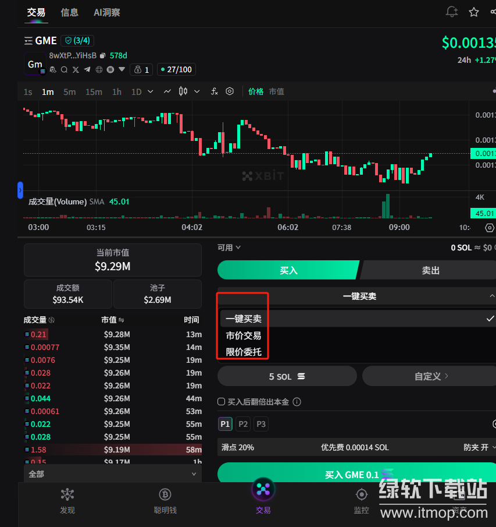Enable the 买入后翻倍出本金 checkbox
This screenshot has height=527, width=496.
point(221,402)
